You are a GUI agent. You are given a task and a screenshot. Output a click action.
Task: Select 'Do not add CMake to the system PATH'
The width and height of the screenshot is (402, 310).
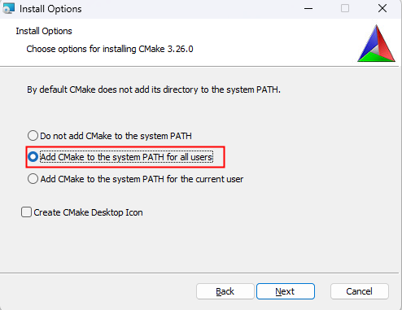[33, 135]
